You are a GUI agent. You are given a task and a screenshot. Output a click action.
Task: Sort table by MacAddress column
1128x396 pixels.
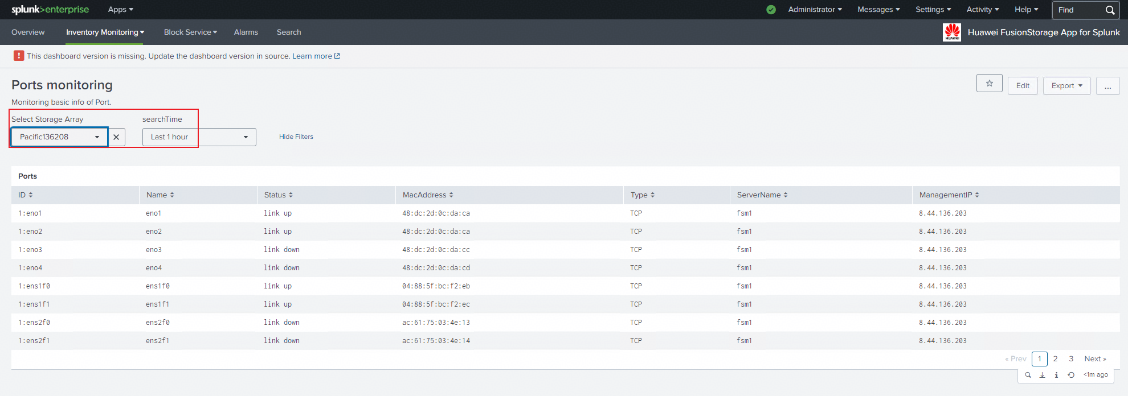428,195
